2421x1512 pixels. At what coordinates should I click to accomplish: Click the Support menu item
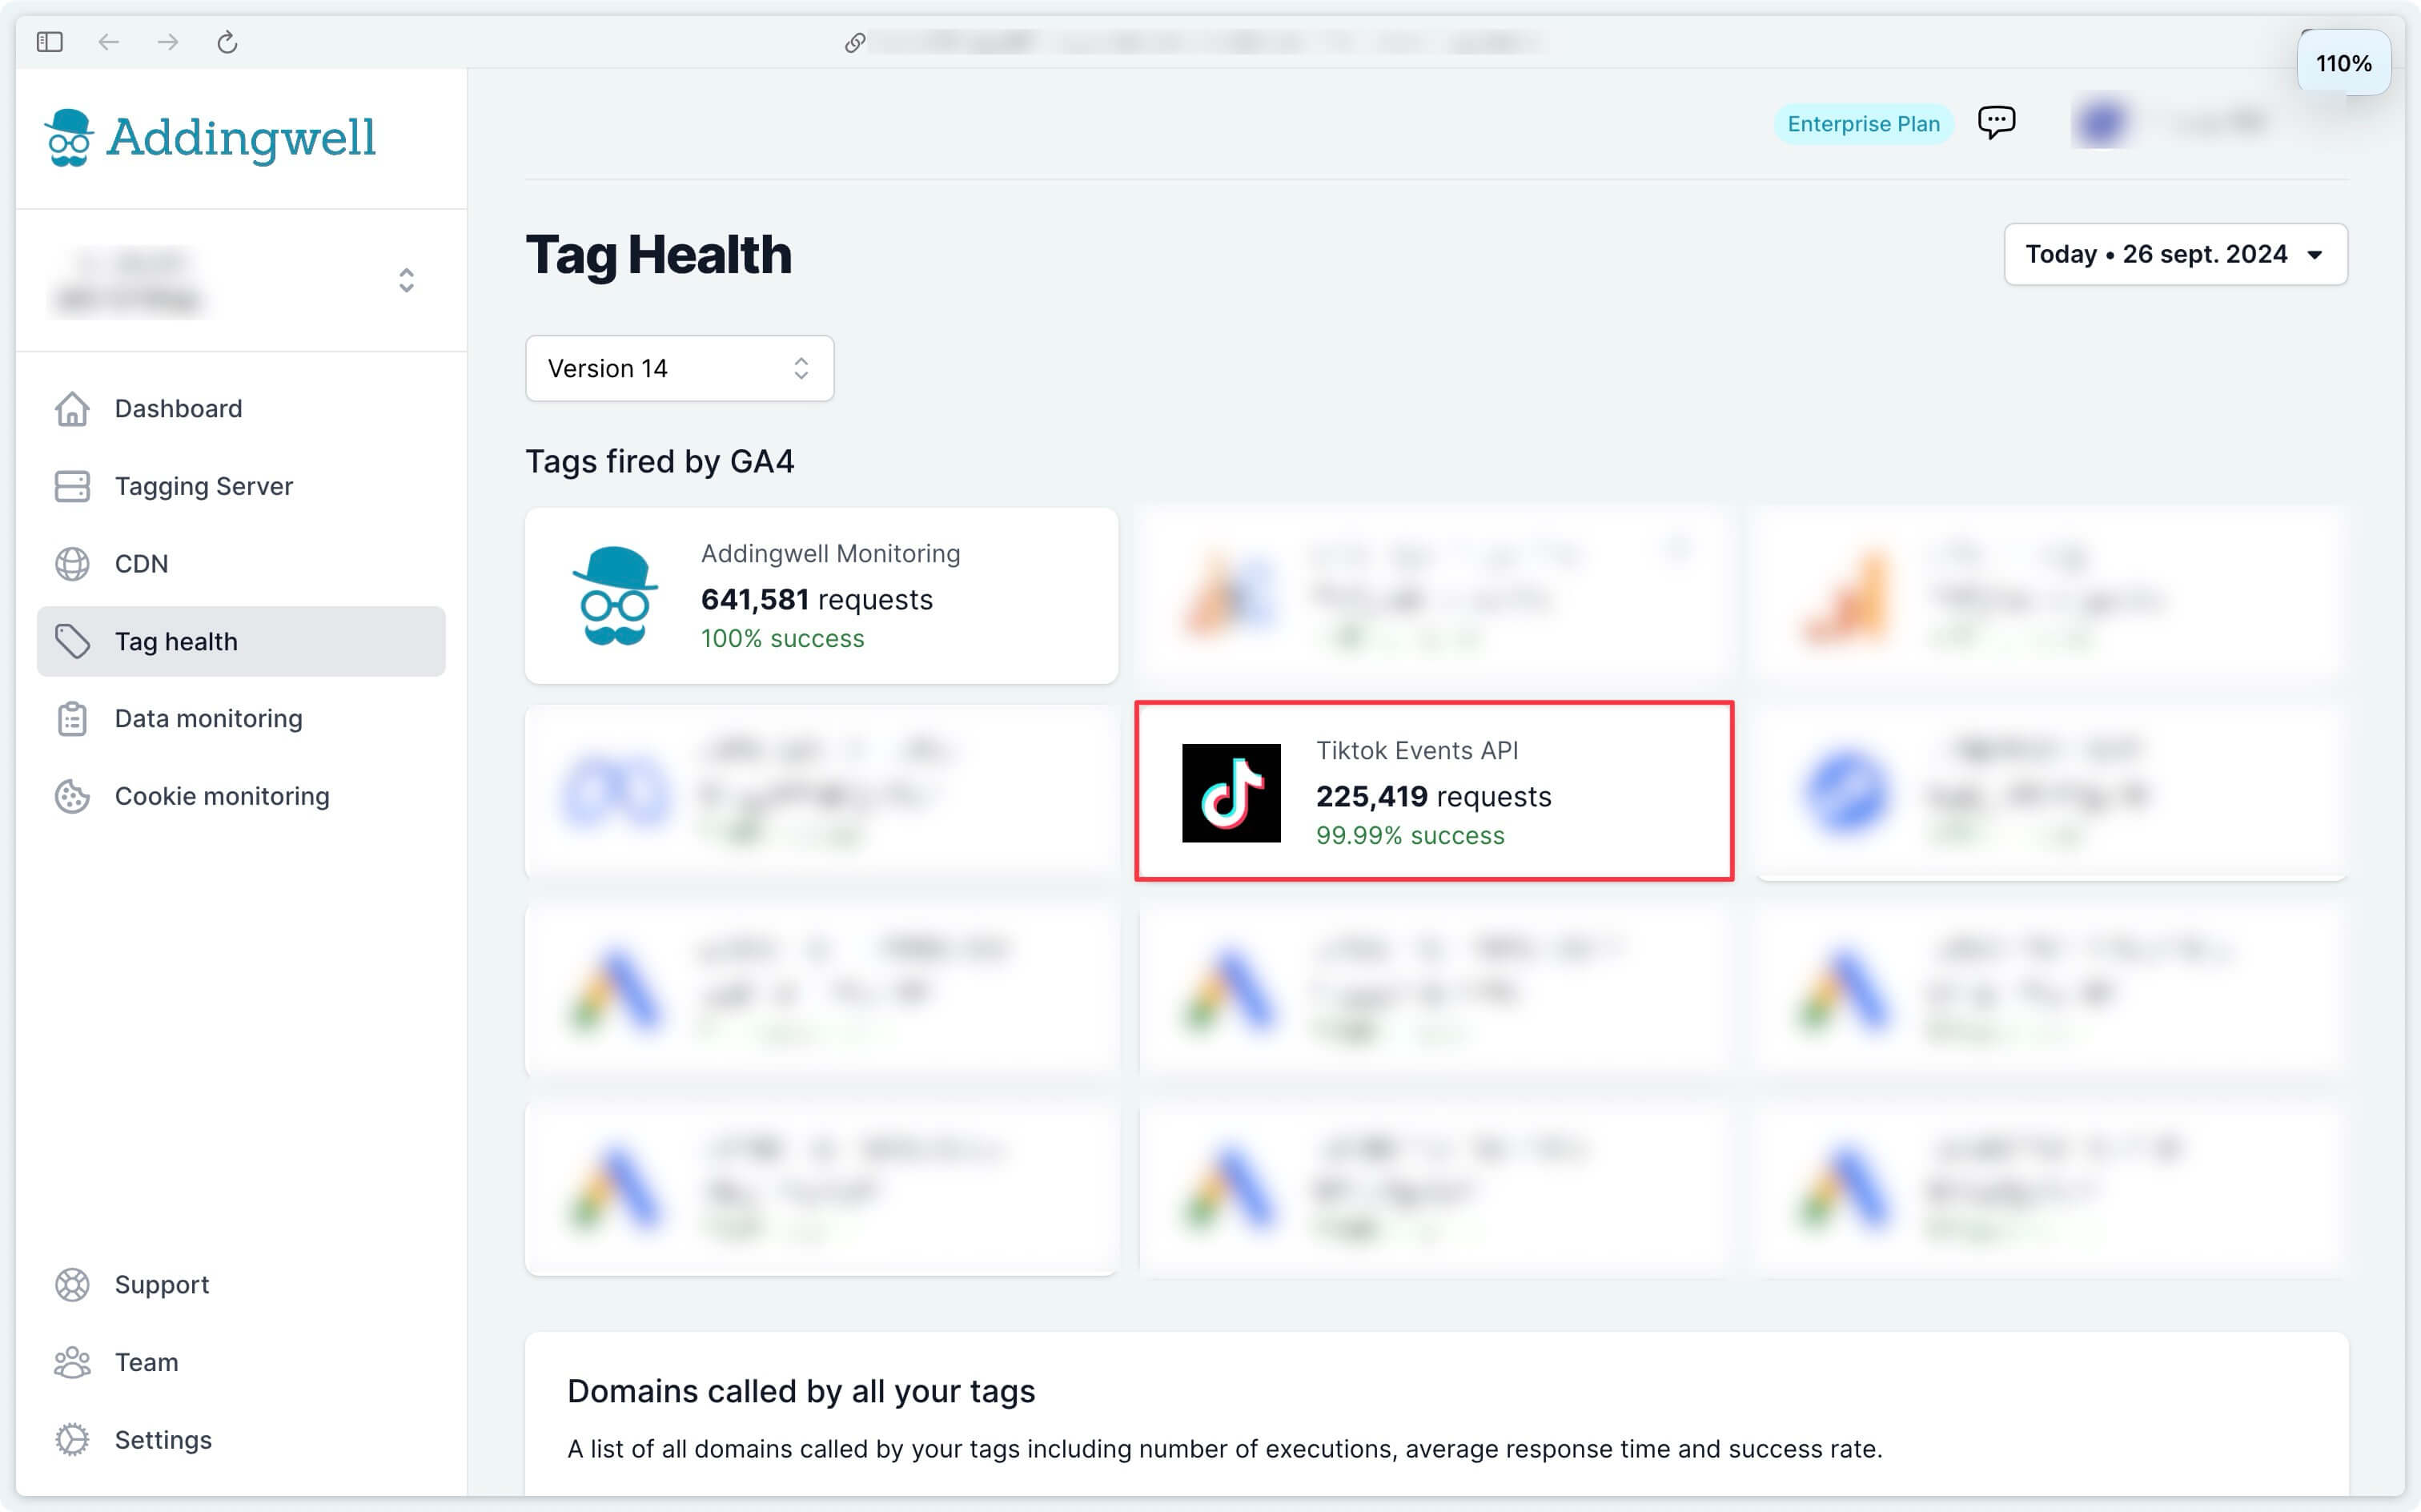click(162, 1285)
